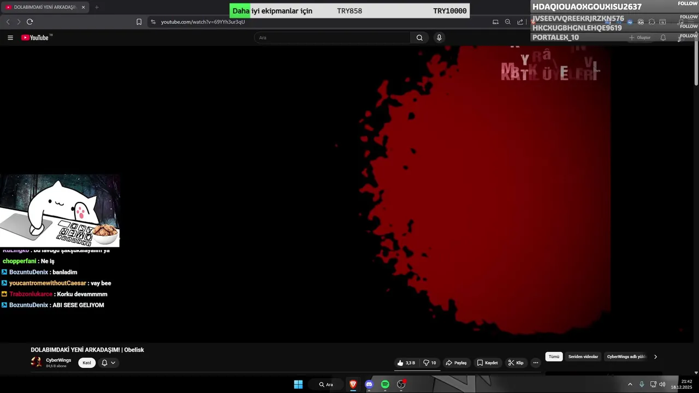699x393 pixels.
Task: Click the zoom-out magnifier in the address bar
Action: pos(507,22)
